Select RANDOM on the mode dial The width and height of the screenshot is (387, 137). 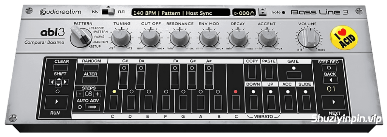[101, 42]
